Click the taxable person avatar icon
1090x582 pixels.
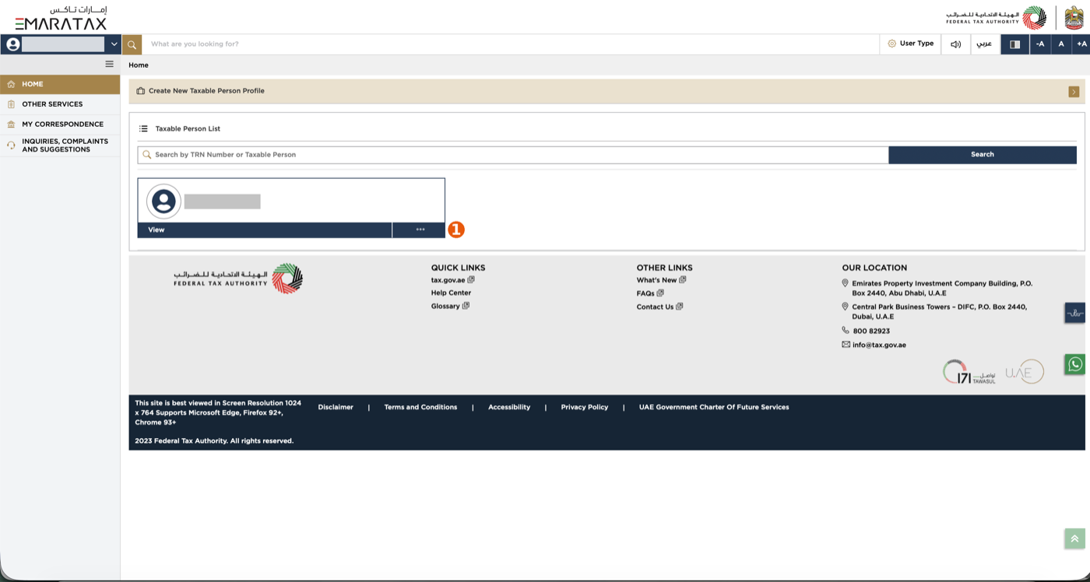[163, 202]
